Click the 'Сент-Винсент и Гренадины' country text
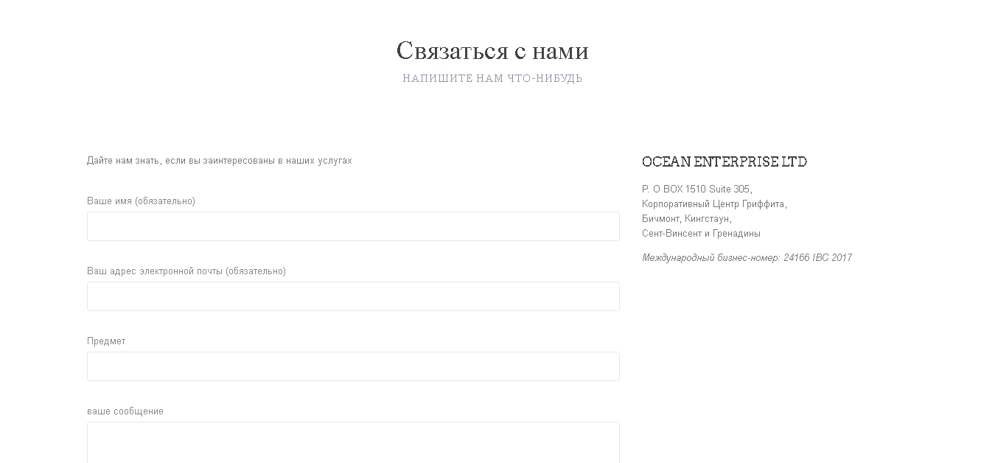The height and width of the screenshot is (463, 981). (702, 232)
